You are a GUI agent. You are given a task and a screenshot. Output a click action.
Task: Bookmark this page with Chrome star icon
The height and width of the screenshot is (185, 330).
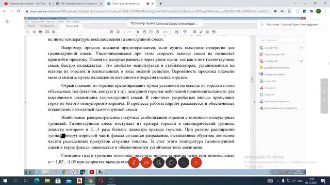289,11
